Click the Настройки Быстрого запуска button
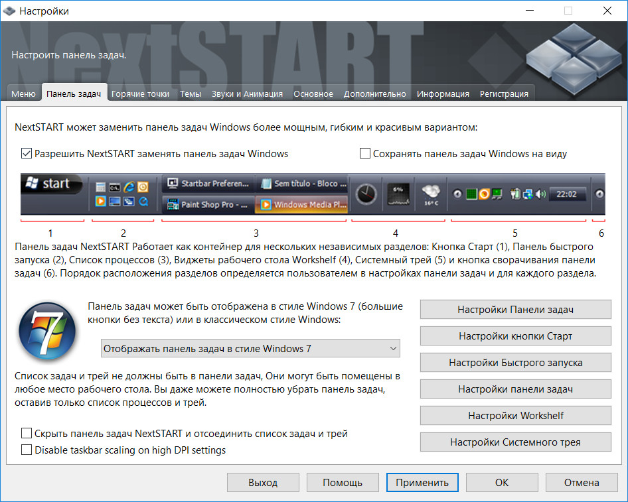The image size is (628, 502). point(515,362)
